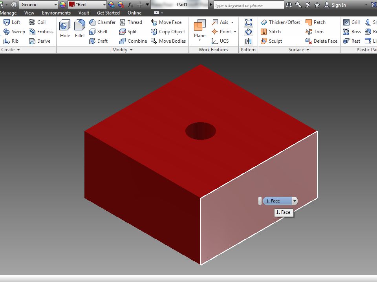Click the Sign In button
This screenshot has height=282, width=377.
tap(335, 5)
